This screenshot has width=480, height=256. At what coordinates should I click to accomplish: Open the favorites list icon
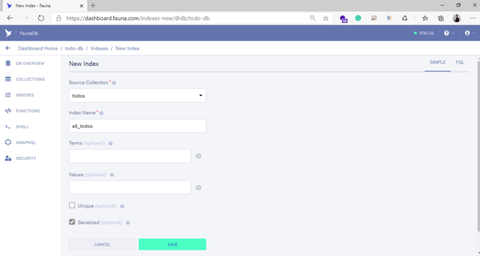[x=425, y=19]
